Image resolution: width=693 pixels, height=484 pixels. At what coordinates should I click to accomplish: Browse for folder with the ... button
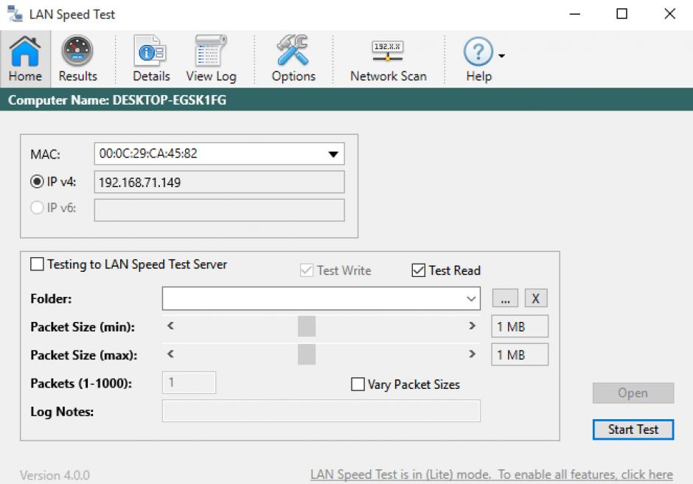505,299
